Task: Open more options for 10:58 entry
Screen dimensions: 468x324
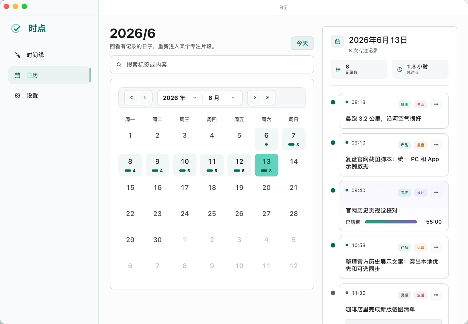Action: 436,248
